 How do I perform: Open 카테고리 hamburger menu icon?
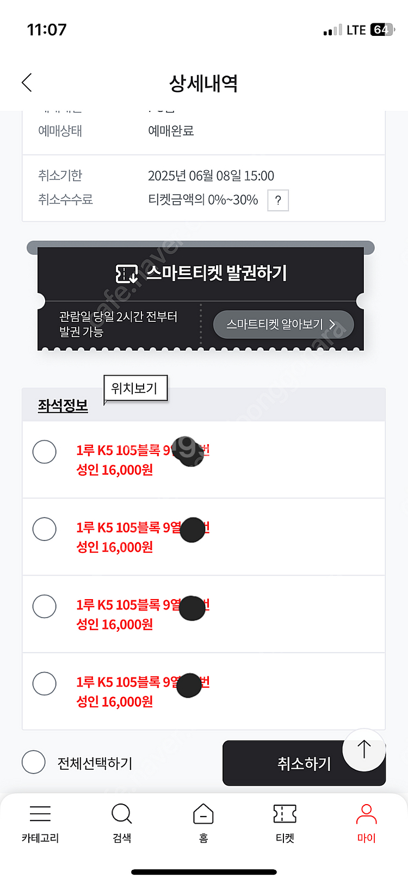(x=40, y=814)
